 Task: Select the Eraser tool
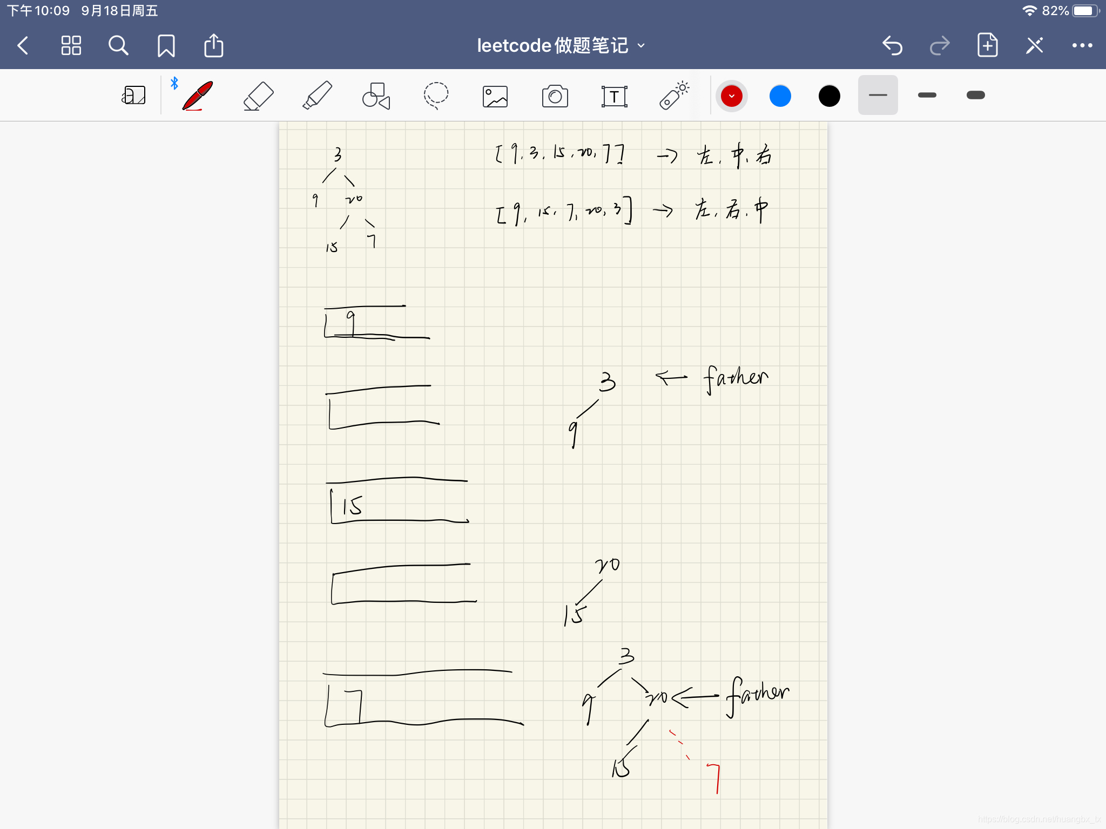pos(258,96)
